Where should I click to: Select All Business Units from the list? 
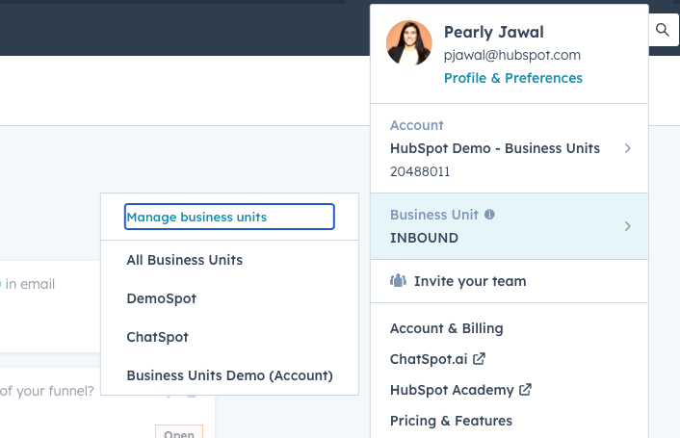tap(185, 260)
